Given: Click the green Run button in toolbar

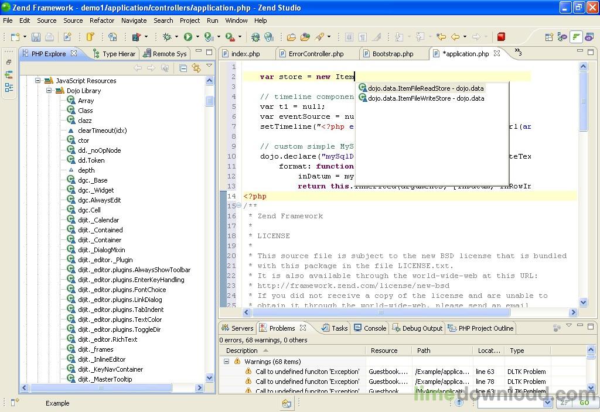Looking at the screenshot, I should [188, 37].
